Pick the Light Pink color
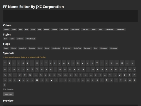The image size is (141, 106). point(85,30)
